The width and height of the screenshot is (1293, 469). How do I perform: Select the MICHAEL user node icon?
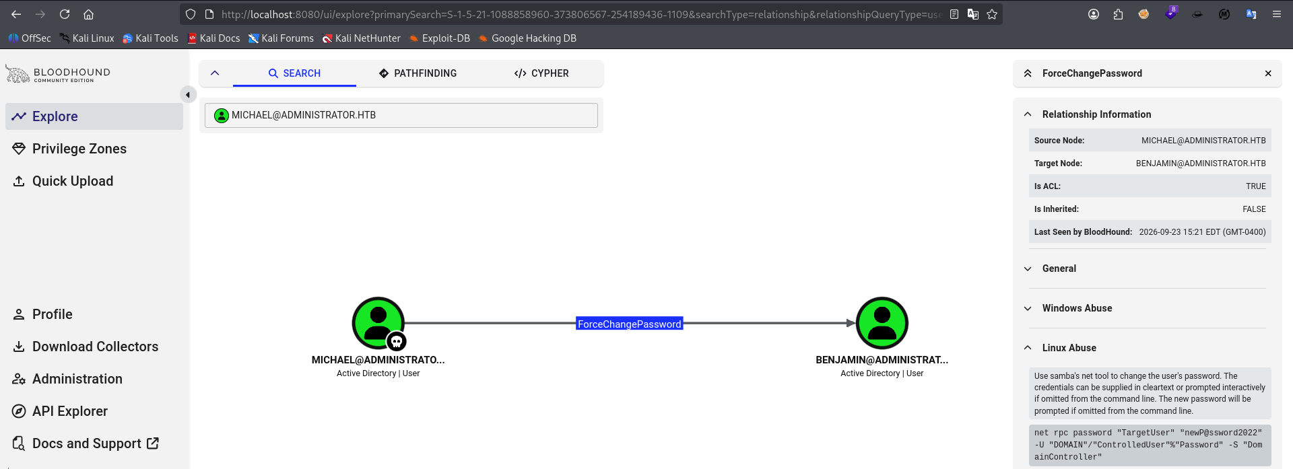pos(378,323)
